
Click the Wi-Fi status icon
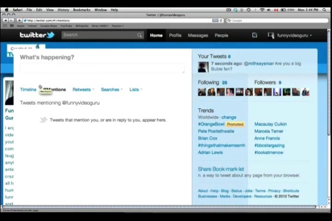[262, 10]
